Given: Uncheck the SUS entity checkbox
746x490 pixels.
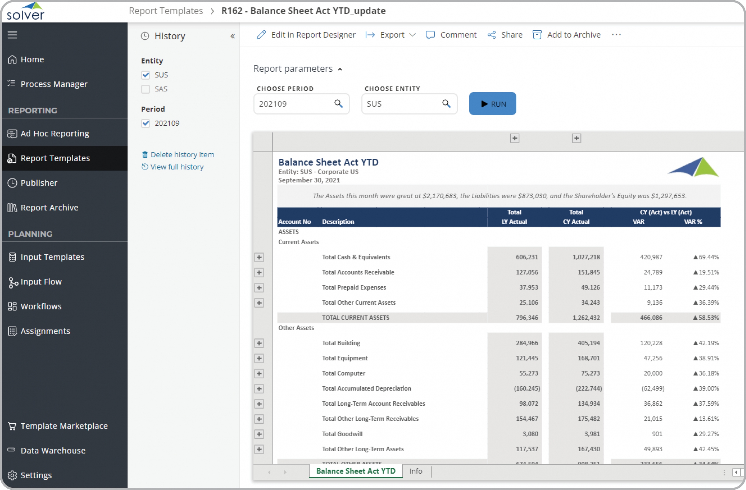Looking at the screenshot, I should point(145,75).
